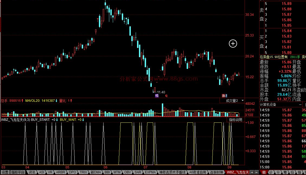Select the BBI indicator tab
Viewport: 306px width, 175px height.
(x=107, y=172)
